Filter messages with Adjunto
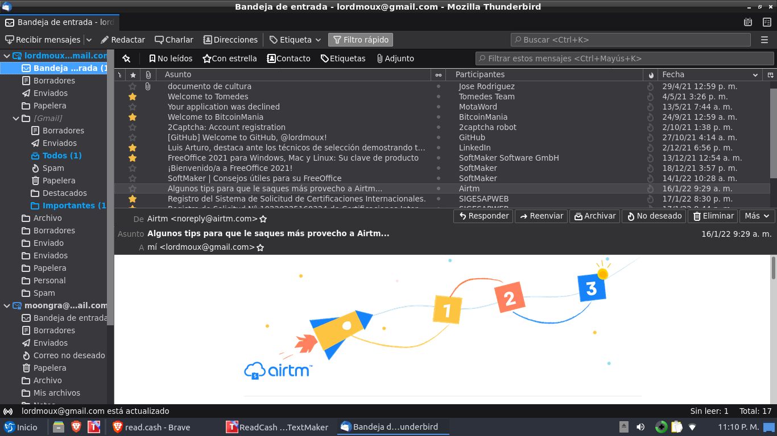The height and width of the screenshot is (436, 777). coord(395,58)
